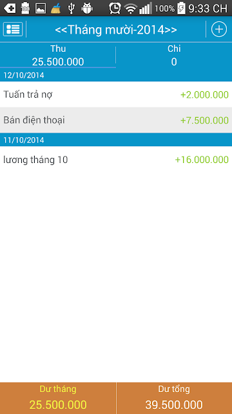Switch to the Chi expense tab
Screen dimensions: 232x414
coord(174,55)
